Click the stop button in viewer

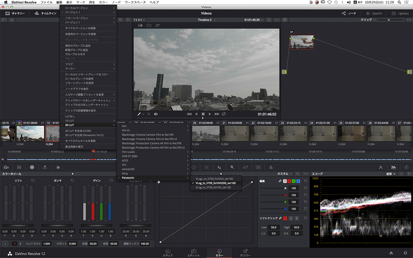coord(203,114)
